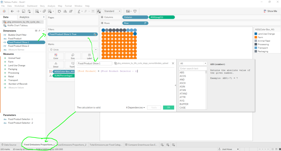Click the calculation name field Food Product Show 1
281x151 pixels.
[94, 63]
